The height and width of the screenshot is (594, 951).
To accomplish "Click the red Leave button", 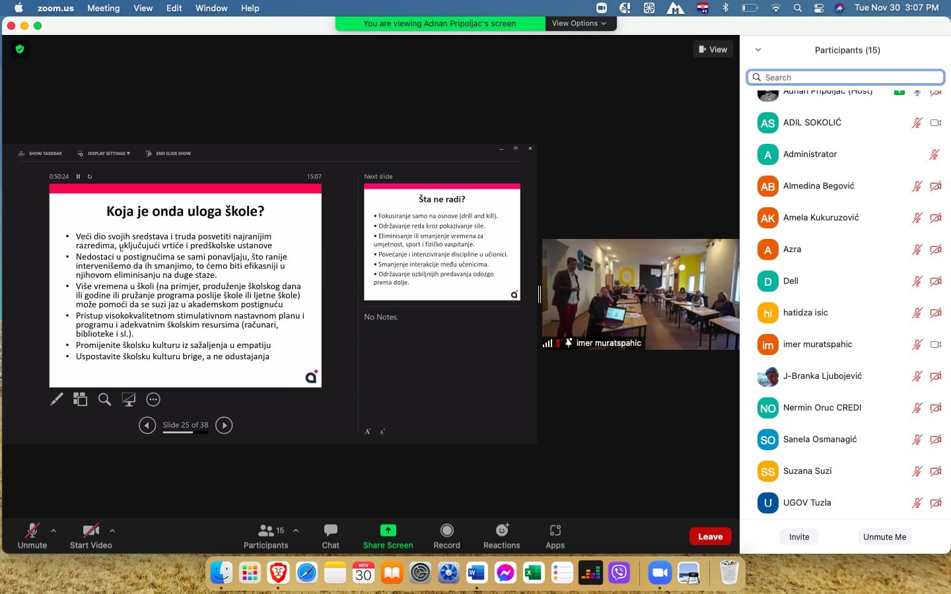I will tap(710, 537).
